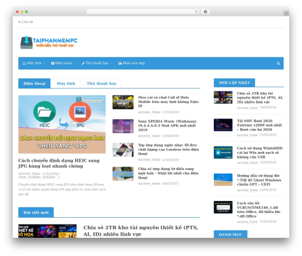302x256 pixels.
Task: Open Top ứng dụng nghe nhạc Hi-Res article
Action: pyautogui.click(x=169, y=149)
